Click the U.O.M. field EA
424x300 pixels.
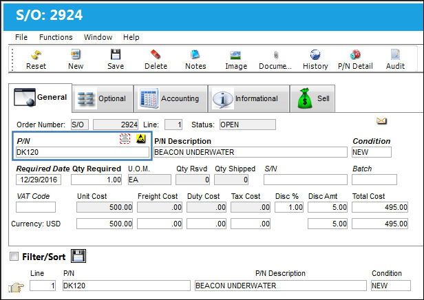point(149,180)
